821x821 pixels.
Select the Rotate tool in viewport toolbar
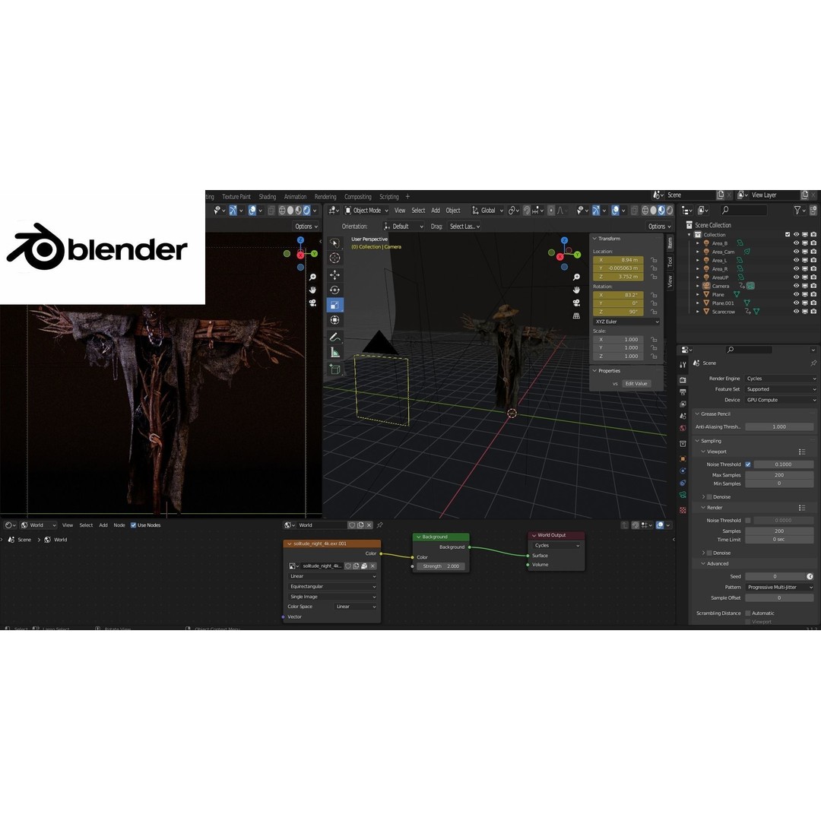click(x=335, y=290)
